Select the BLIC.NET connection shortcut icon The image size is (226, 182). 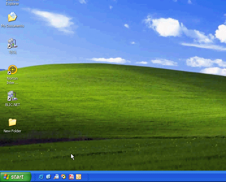(x=12, y=96)
